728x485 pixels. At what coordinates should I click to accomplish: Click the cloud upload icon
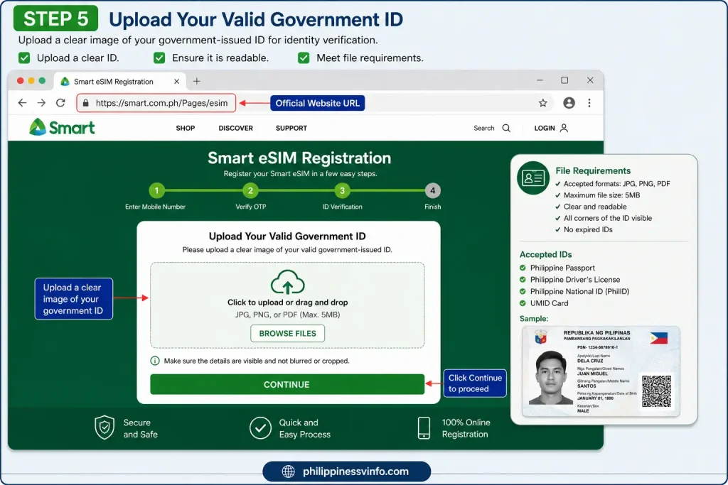click(287, 282)
